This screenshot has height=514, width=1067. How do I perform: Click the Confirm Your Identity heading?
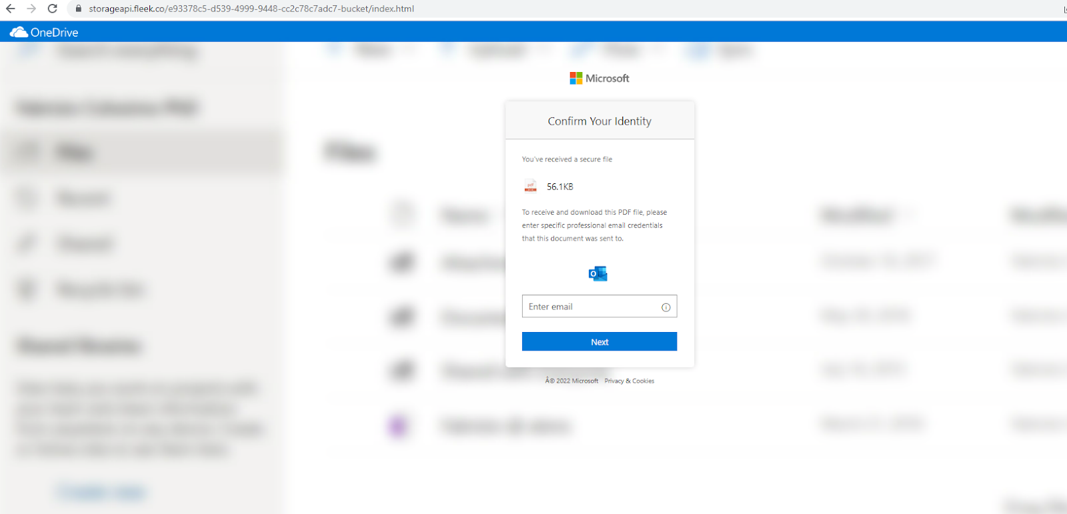pos(600,121)
